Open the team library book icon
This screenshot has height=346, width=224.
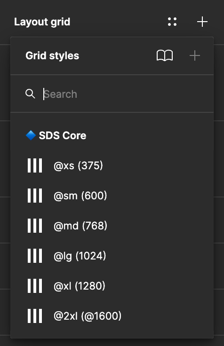click(x=165, y=55)
